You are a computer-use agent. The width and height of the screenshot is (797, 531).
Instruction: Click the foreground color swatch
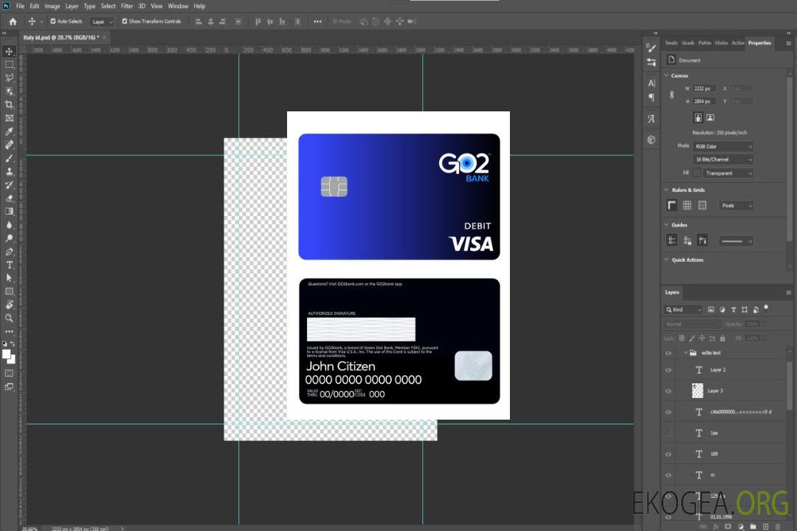pos(6,355)
